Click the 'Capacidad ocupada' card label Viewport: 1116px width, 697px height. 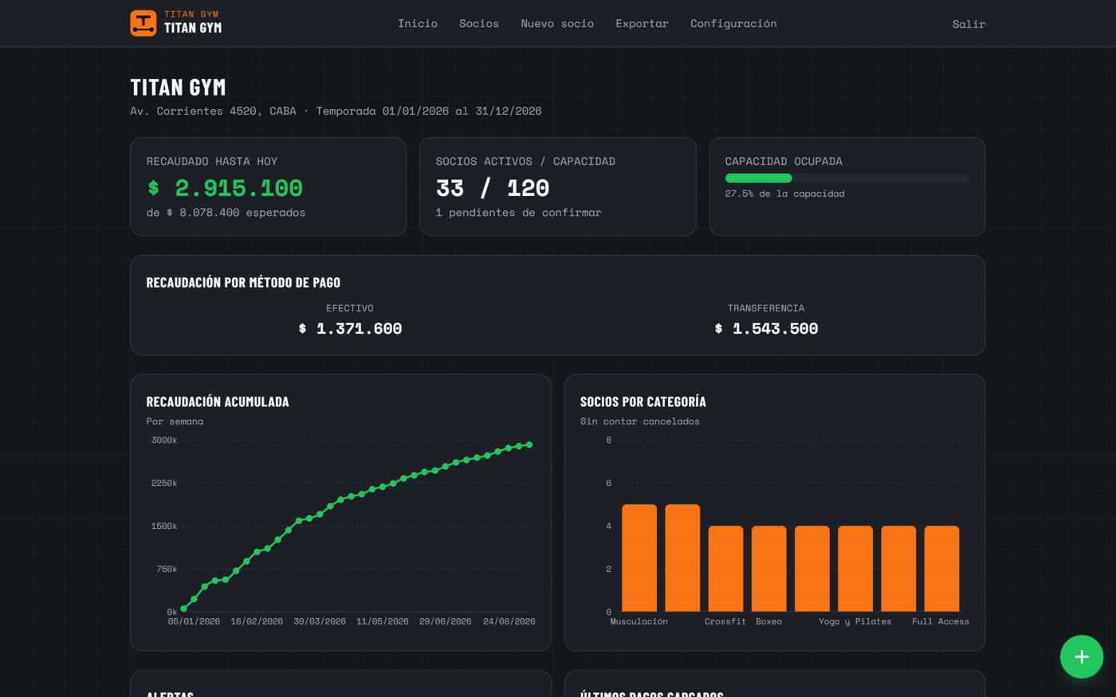coord(784,161)
